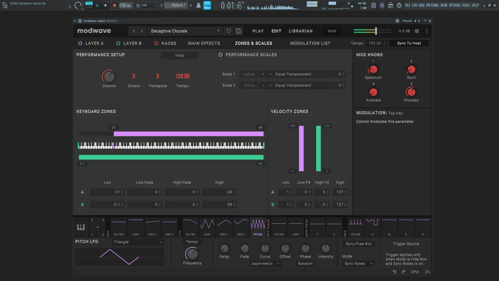Toggle Layer A power button
The height and width of the screenshot is (281, 499).
click(x=80, y=43)
